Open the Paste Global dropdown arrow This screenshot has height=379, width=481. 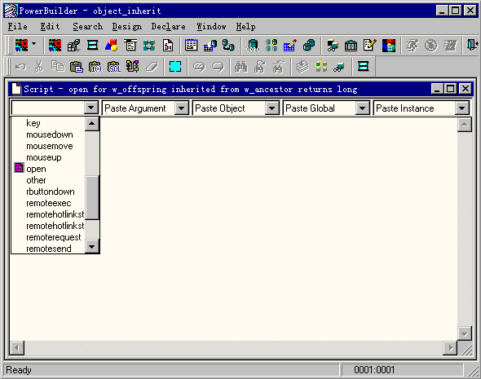(x=362, y=108)
